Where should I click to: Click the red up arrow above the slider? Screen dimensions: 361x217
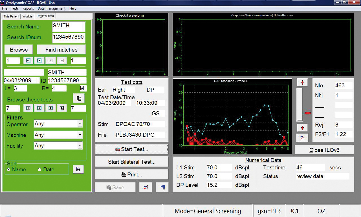302,83
